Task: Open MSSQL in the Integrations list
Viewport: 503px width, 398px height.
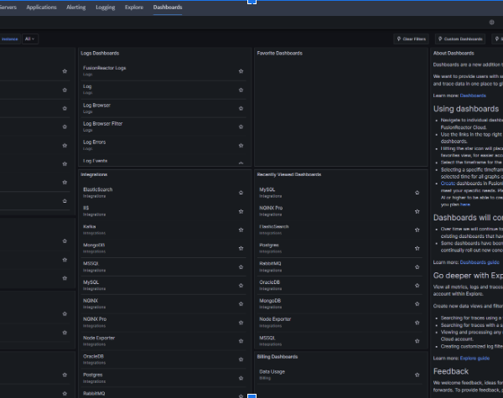Action: coord(91,263)
